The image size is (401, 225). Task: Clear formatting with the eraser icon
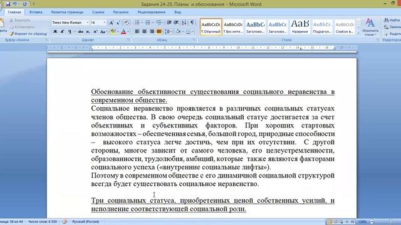(127, 22)
